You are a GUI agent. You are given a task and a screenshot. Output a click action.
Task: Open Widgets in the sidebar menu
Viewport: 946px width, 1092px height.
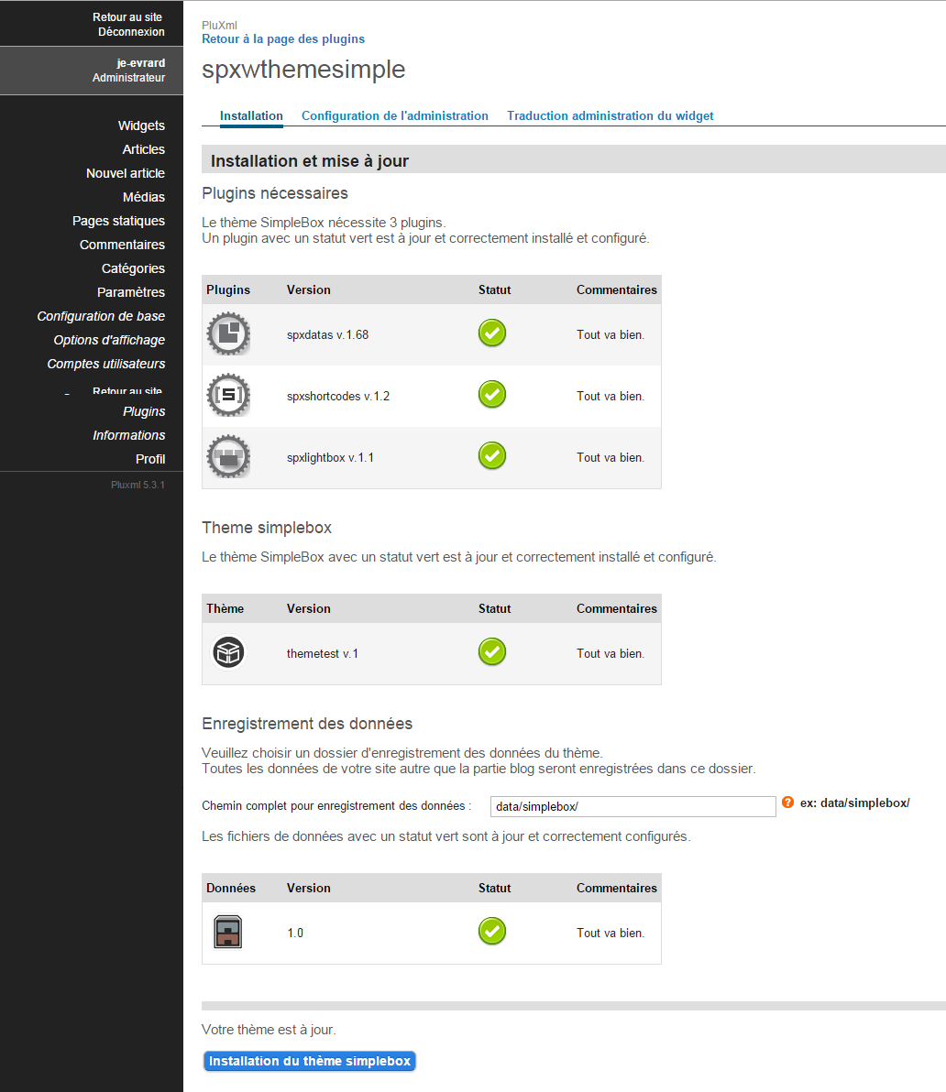141,126
